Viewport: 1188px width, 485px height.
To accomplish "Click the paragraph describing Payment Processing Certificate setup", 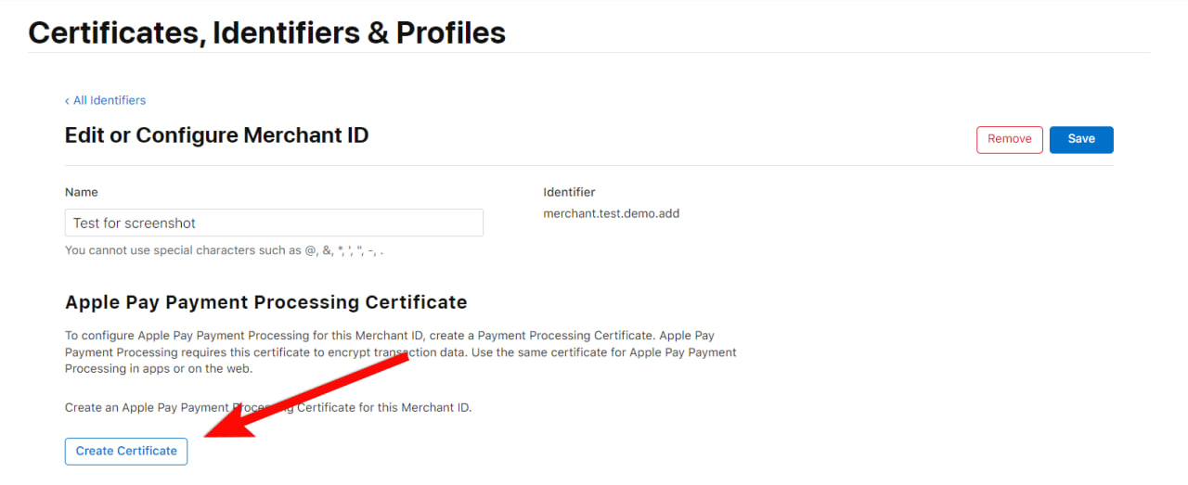I will pos(400,351).
